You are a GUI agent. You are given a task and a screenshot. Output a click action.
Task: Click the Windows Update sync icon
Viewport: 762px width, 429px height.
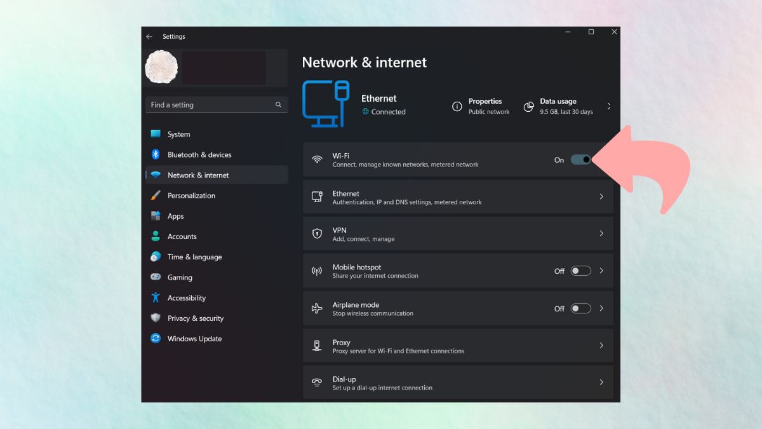(x=156, y=339)
